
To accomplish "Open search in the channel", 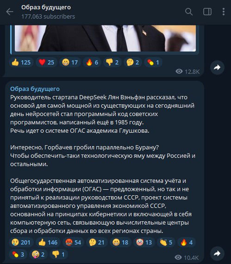I will click(189, 12).
